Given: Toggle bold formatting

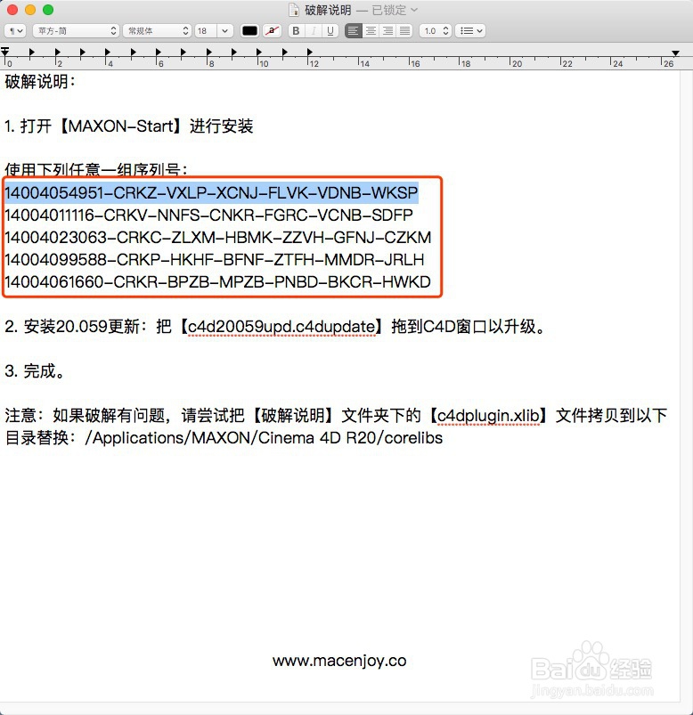Looking at the screenshot, I should point(296,30).
